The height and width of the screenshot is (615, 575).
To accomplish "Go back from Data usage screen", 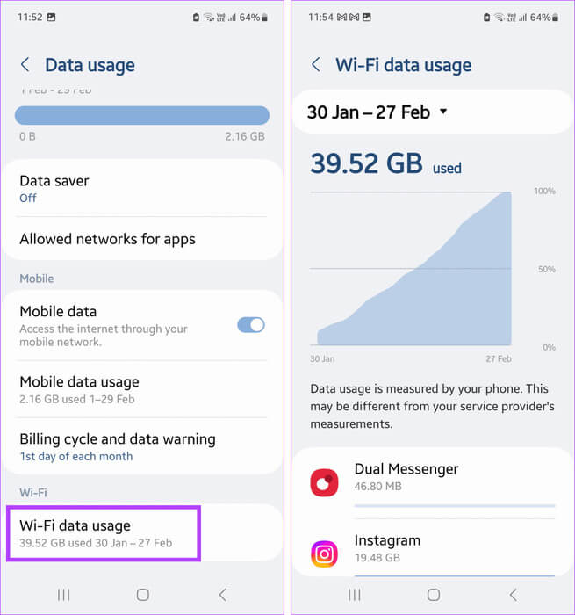I will (25, 65).
